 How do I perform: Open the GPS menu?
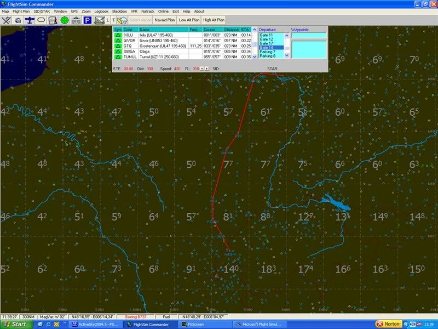point(74,12)
